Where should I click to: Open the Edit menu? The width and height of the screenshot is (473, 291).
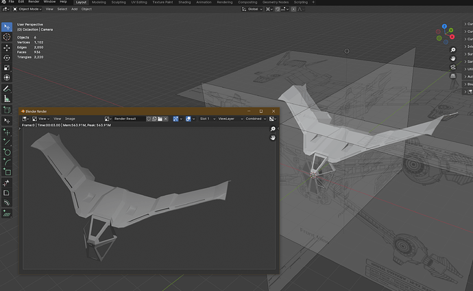pyautogui.click(x=21, y=2)
